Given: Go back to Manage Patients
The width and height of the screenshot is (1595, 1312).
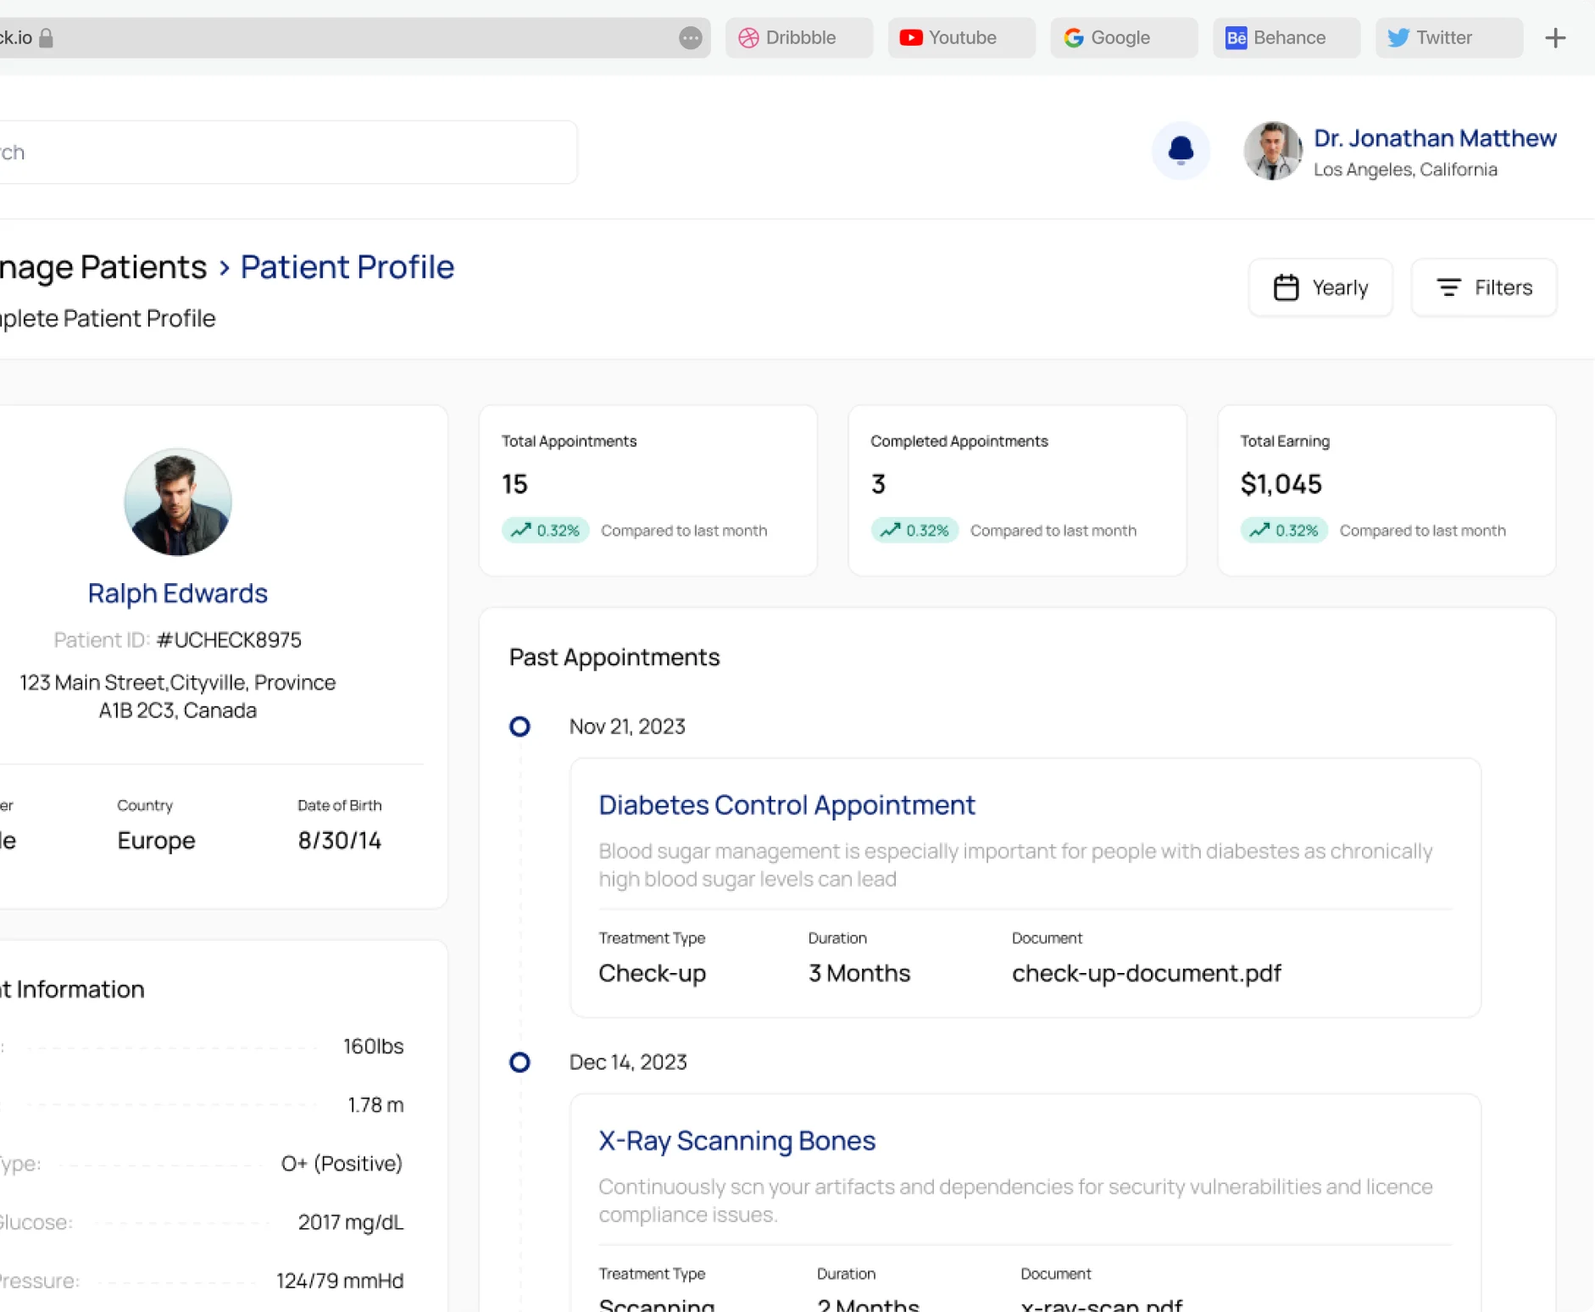Looking at the screenshot, I should [x=102, y=267].
